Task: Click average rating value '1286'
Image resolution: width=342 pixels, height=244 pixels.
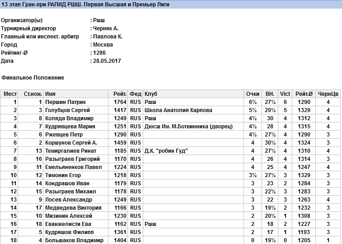Action: (99, 52)
